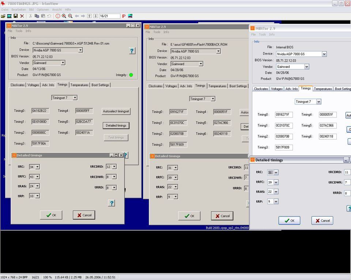Open IrfanView Datei menu

click(5, 9)
